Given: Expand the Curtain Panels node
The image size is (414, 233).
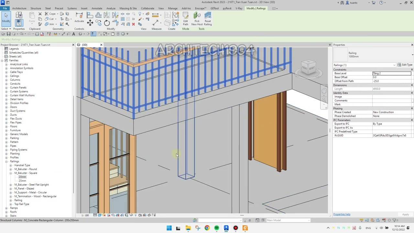Looking at the screenshot, I should (6, 88).
